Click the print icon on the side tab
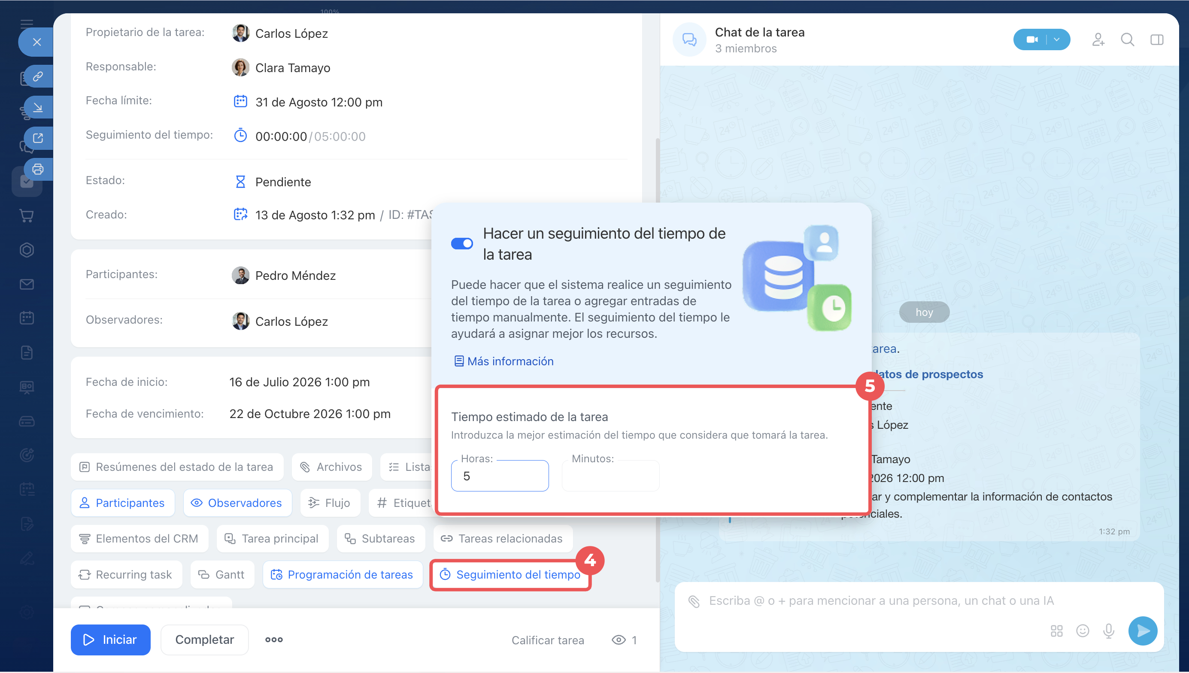This screenshot has height=673, width=1189. (38, 169)
